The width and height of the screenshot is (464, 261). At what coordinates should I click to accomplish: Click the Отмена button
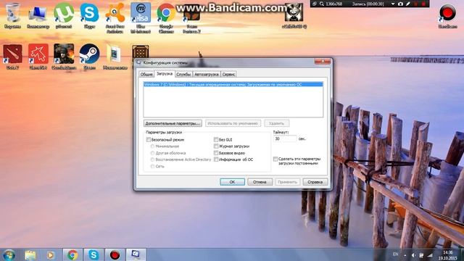click(x=260, y=182)
